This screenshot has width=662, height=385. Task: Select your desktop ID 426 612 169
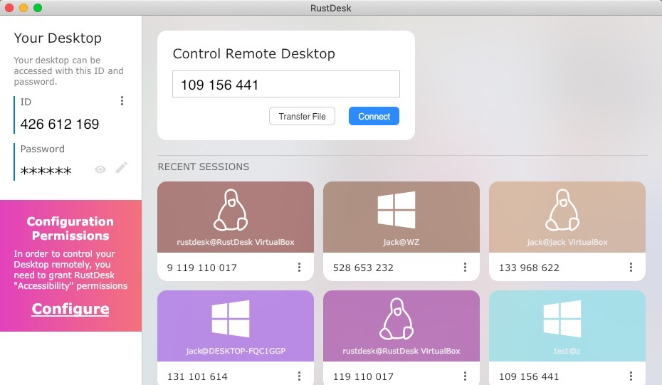pyautogui.click(x=60, y=125)
